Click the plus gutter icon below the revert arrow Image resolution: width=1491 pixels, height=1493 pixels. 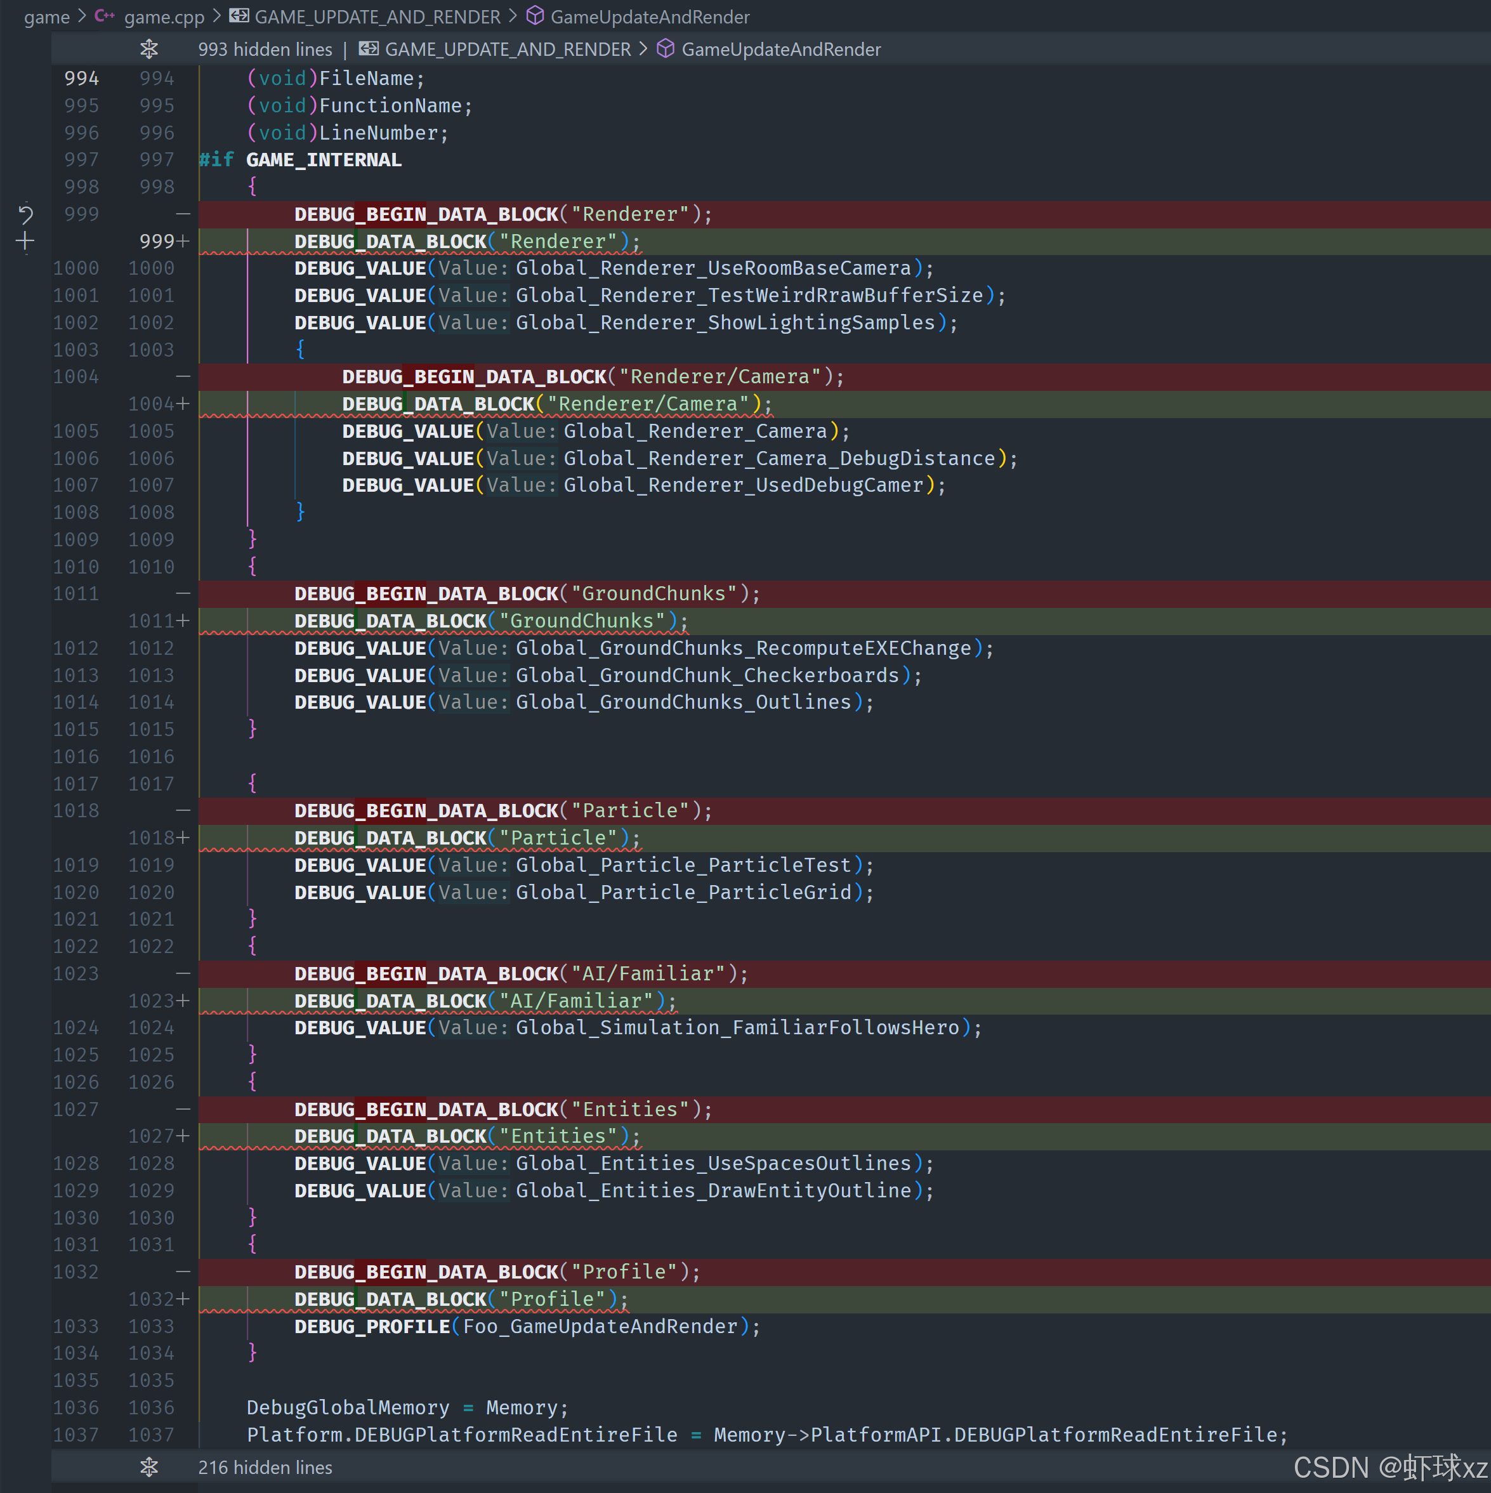tap(25, 241)
